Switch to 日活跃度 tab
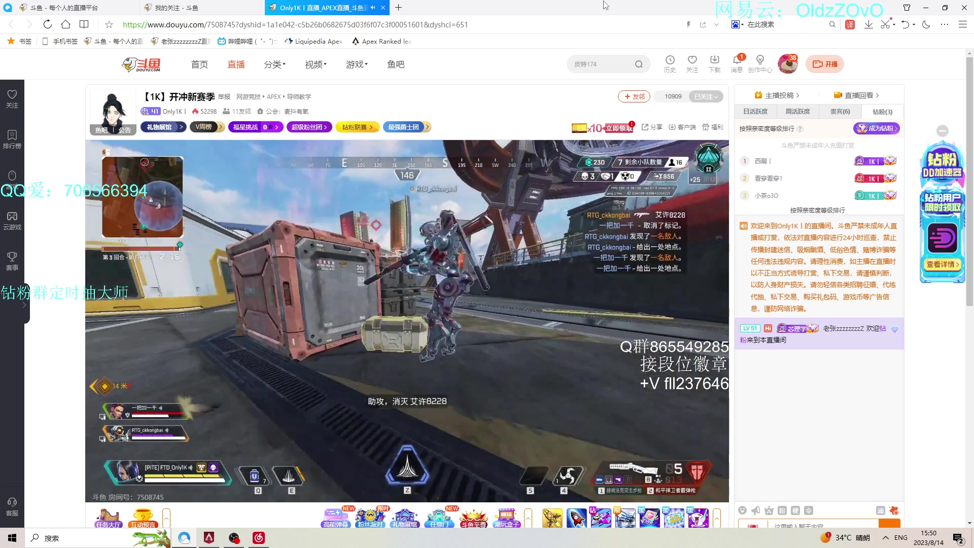 tap(755, 112)
